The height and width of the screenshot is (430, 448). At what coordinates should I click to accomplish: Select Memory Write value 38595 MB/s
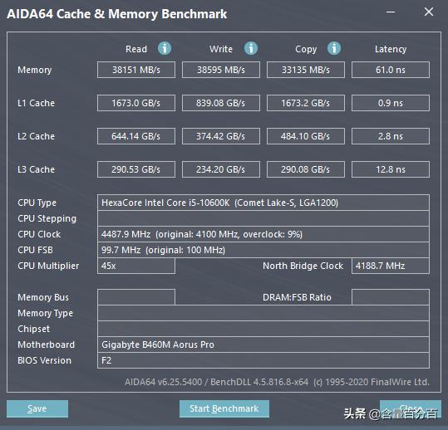tap(221, 70)
